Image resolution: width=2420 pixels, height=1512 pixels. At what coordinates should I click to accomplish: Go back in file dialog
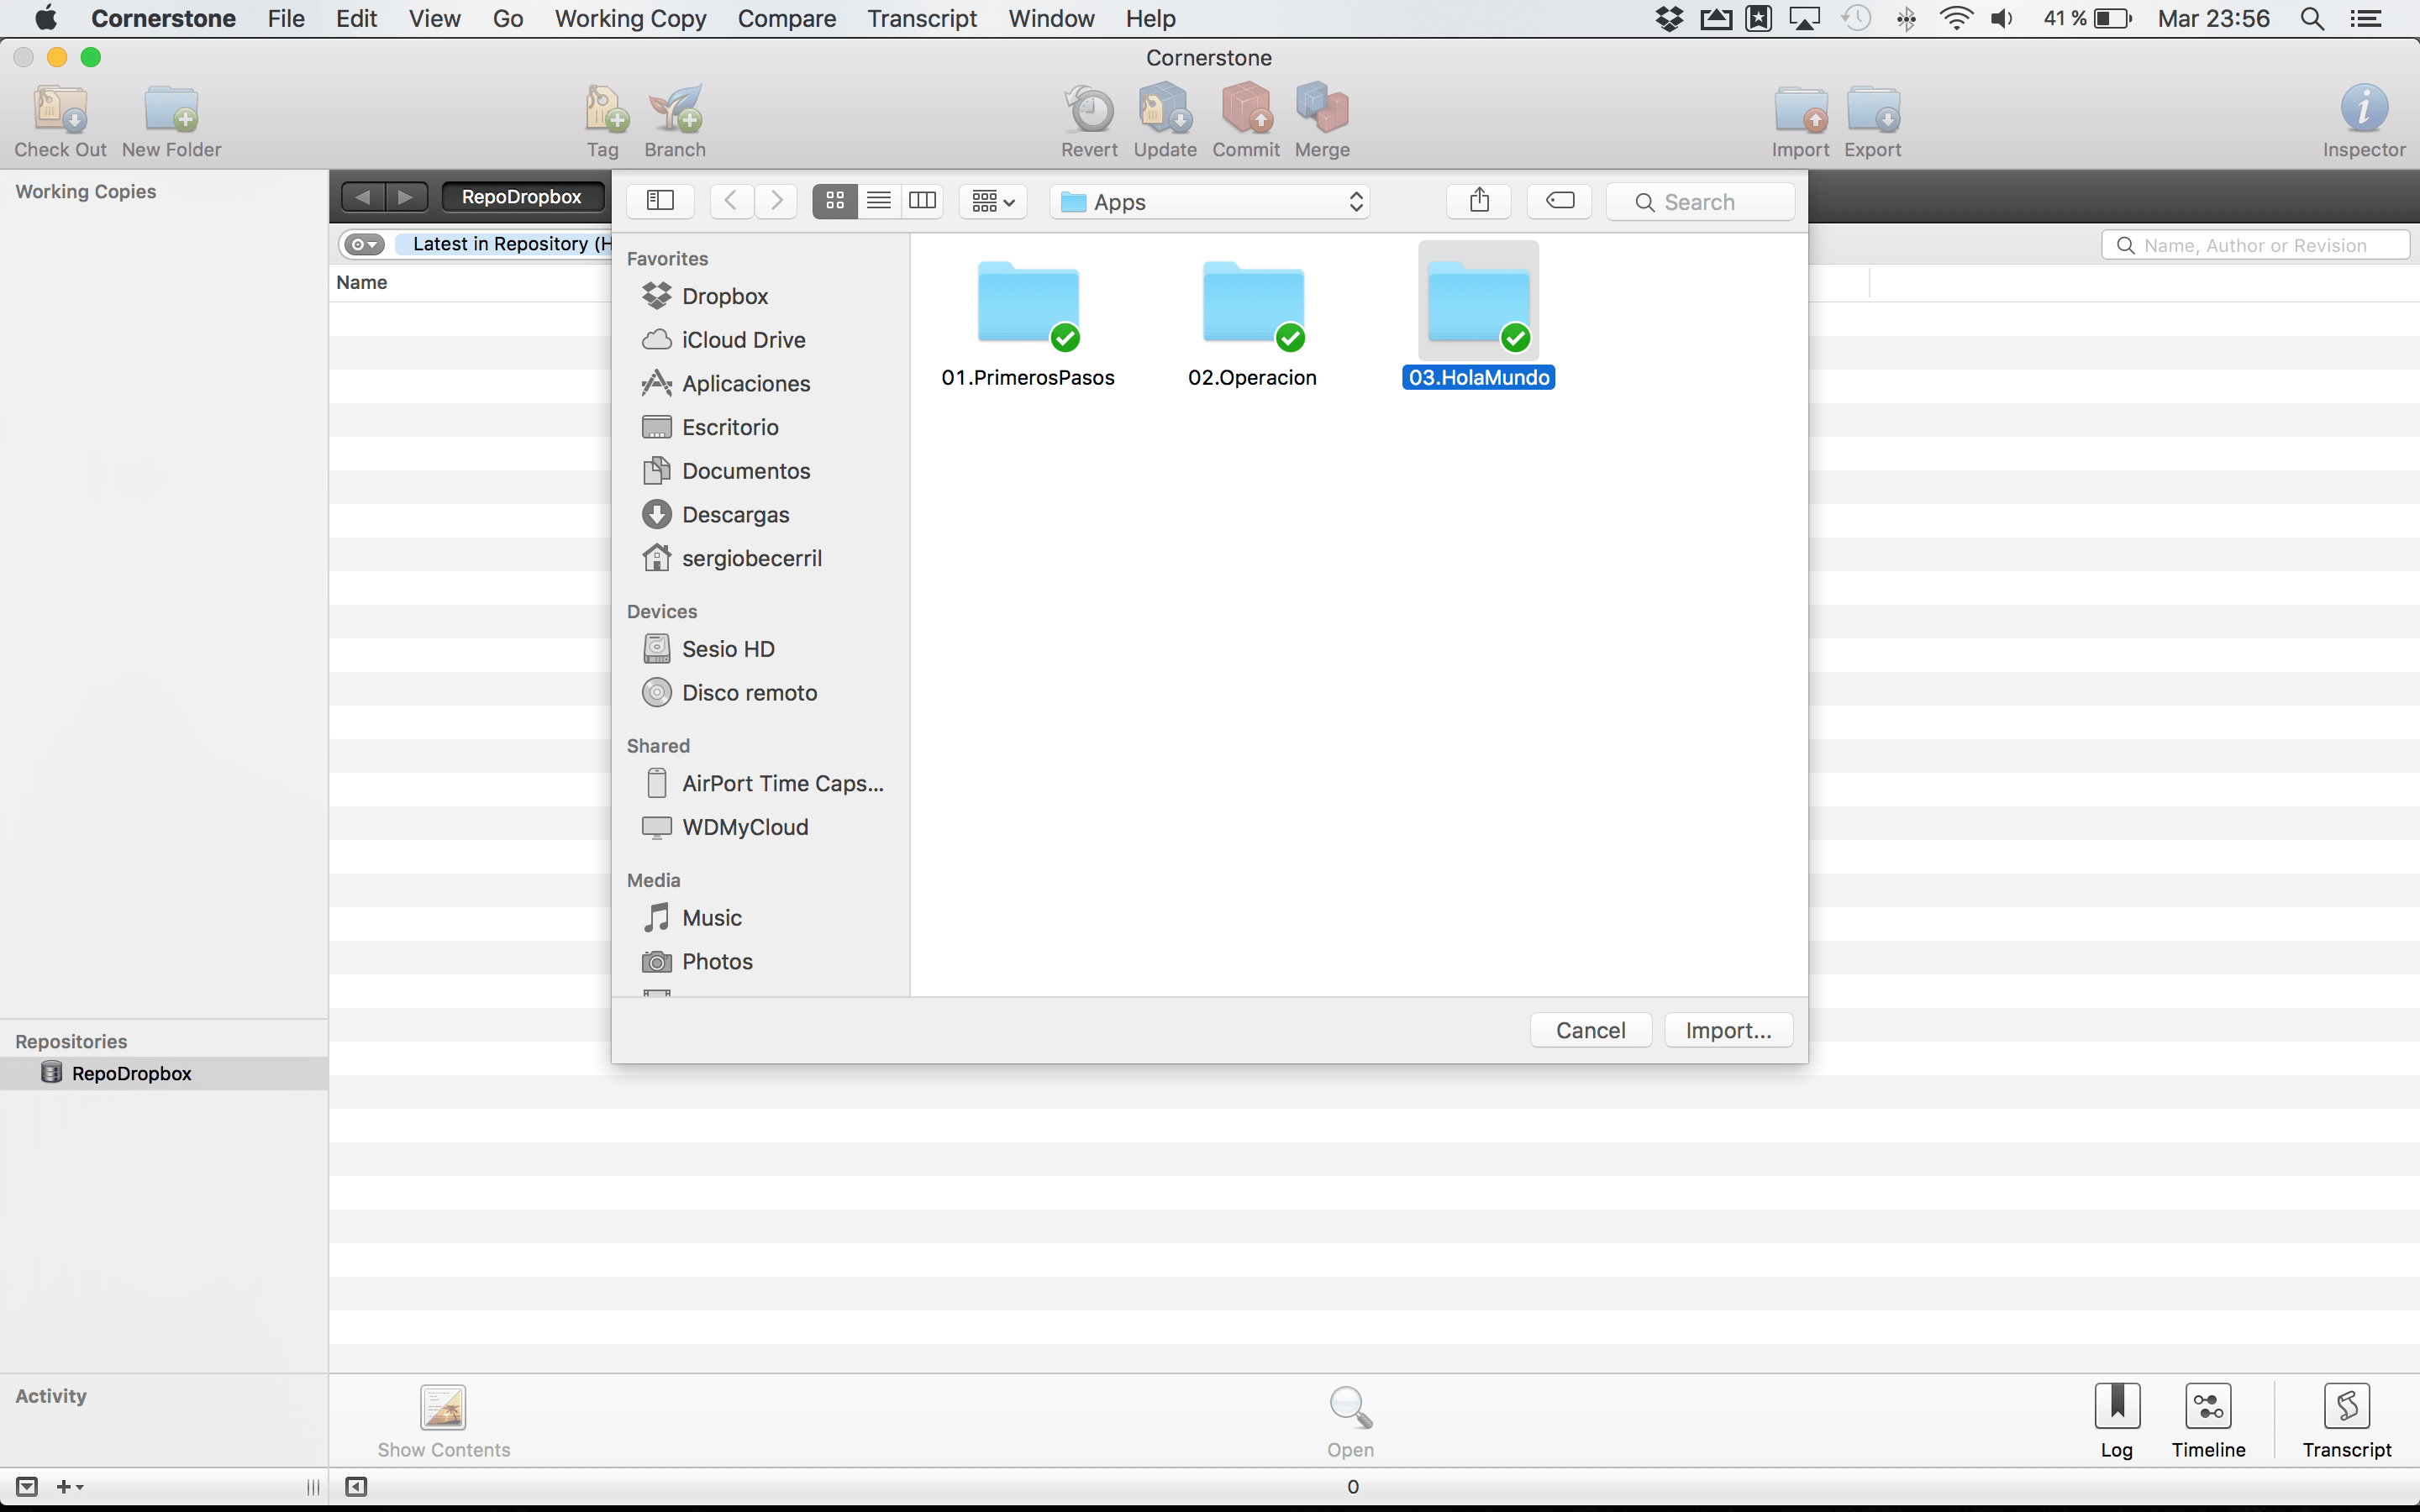tap(731, 201)
